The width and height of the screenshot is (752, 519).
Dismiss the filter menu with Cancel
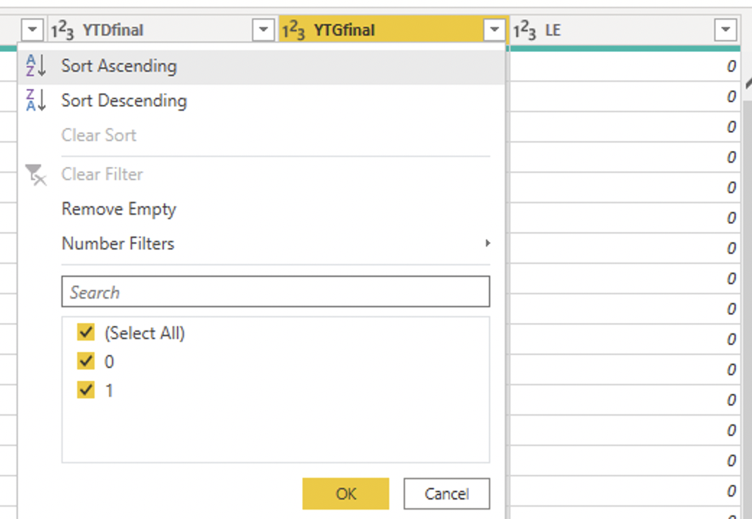447,494
